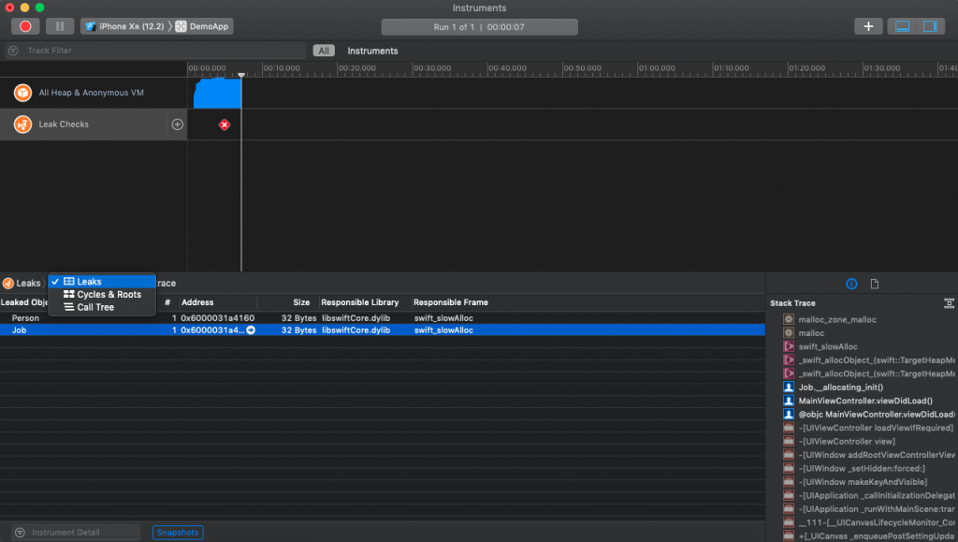Toggle the right inspector pane view
The image size is (958, 542).
(930, 26)
